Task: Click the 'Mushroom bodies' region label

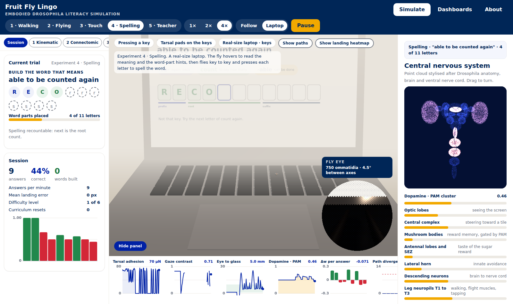Action: [x=424, y=235]
